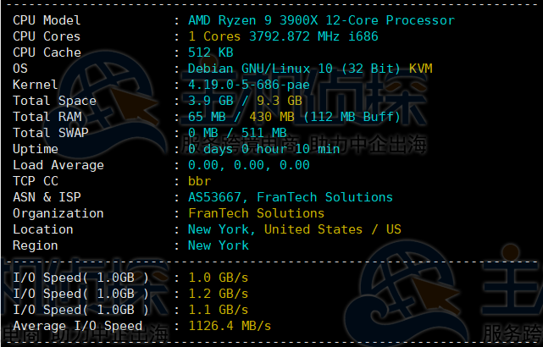Click the CPU Cores label
This screenshot has height=347, width=543.
point(47,36)
